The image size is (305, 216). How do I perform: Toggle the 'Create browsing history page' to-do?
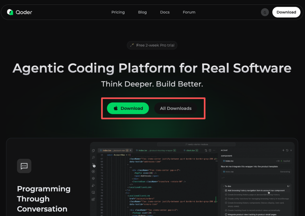[226, 195]
